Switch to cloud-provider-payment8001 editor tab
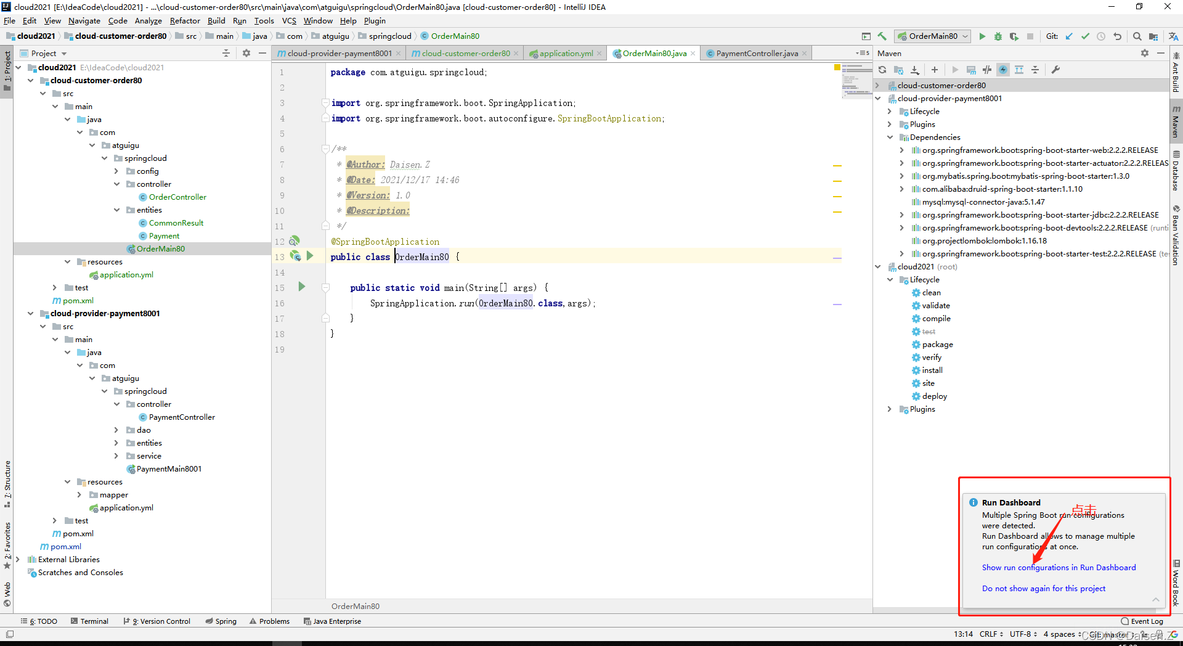 (x=339, y=53)
